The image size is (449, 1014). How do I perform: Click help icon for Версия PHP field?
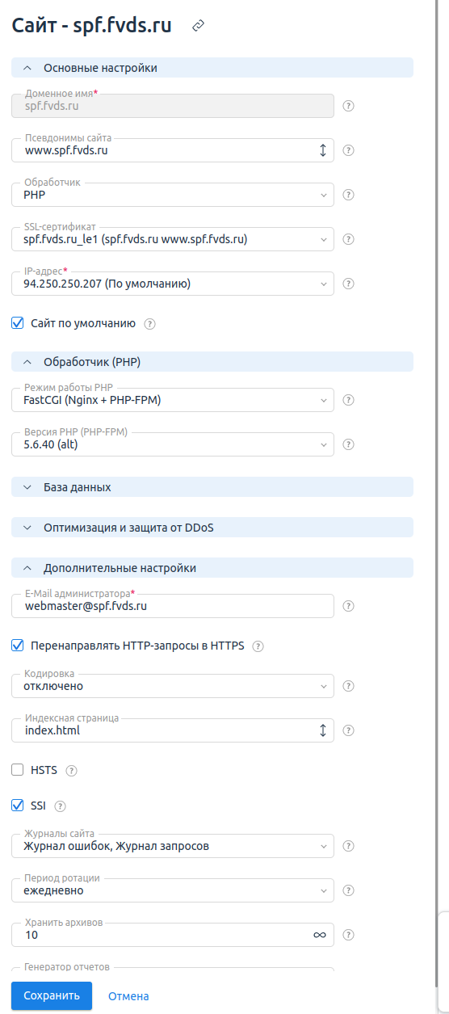point(349,444)
